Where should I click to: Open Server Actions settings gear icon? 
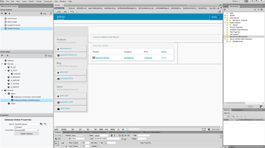pyautogui.click(x=41, y=13)
